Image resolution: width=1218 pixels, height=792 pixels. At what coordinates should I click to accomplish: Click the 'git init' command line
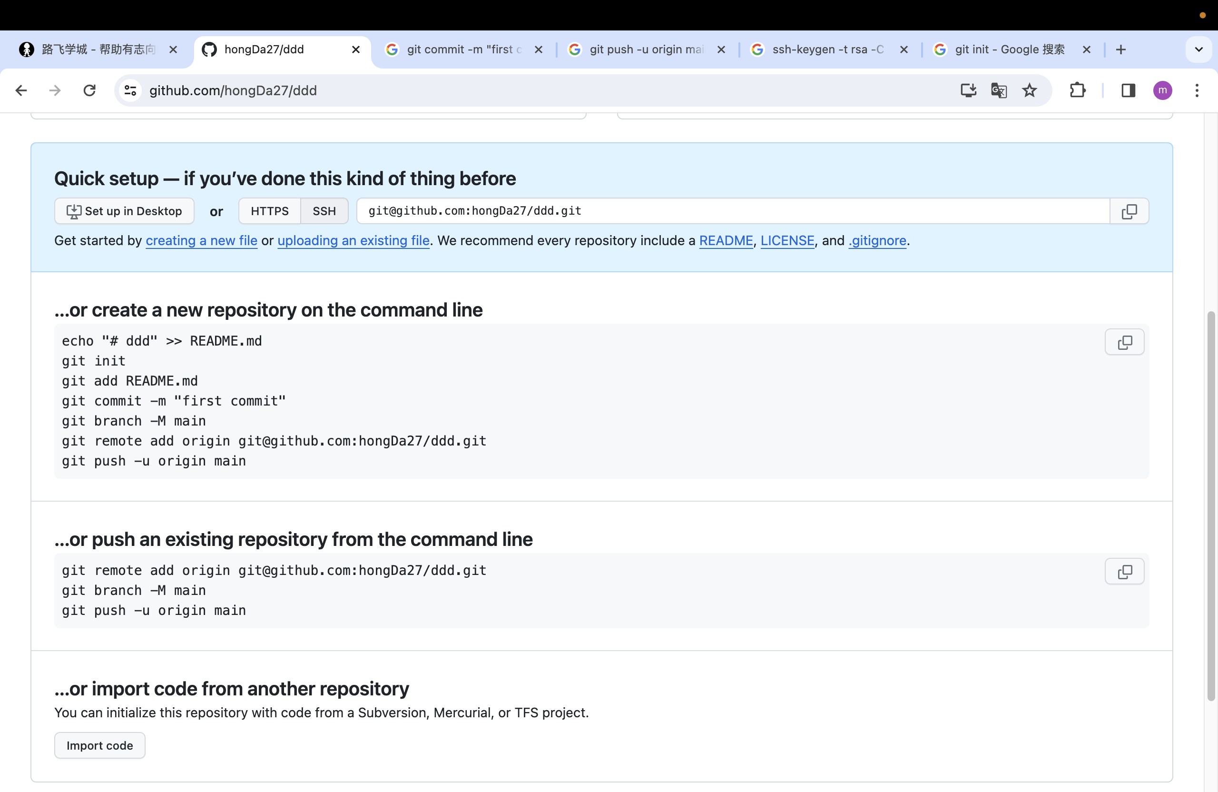point(94,361)
